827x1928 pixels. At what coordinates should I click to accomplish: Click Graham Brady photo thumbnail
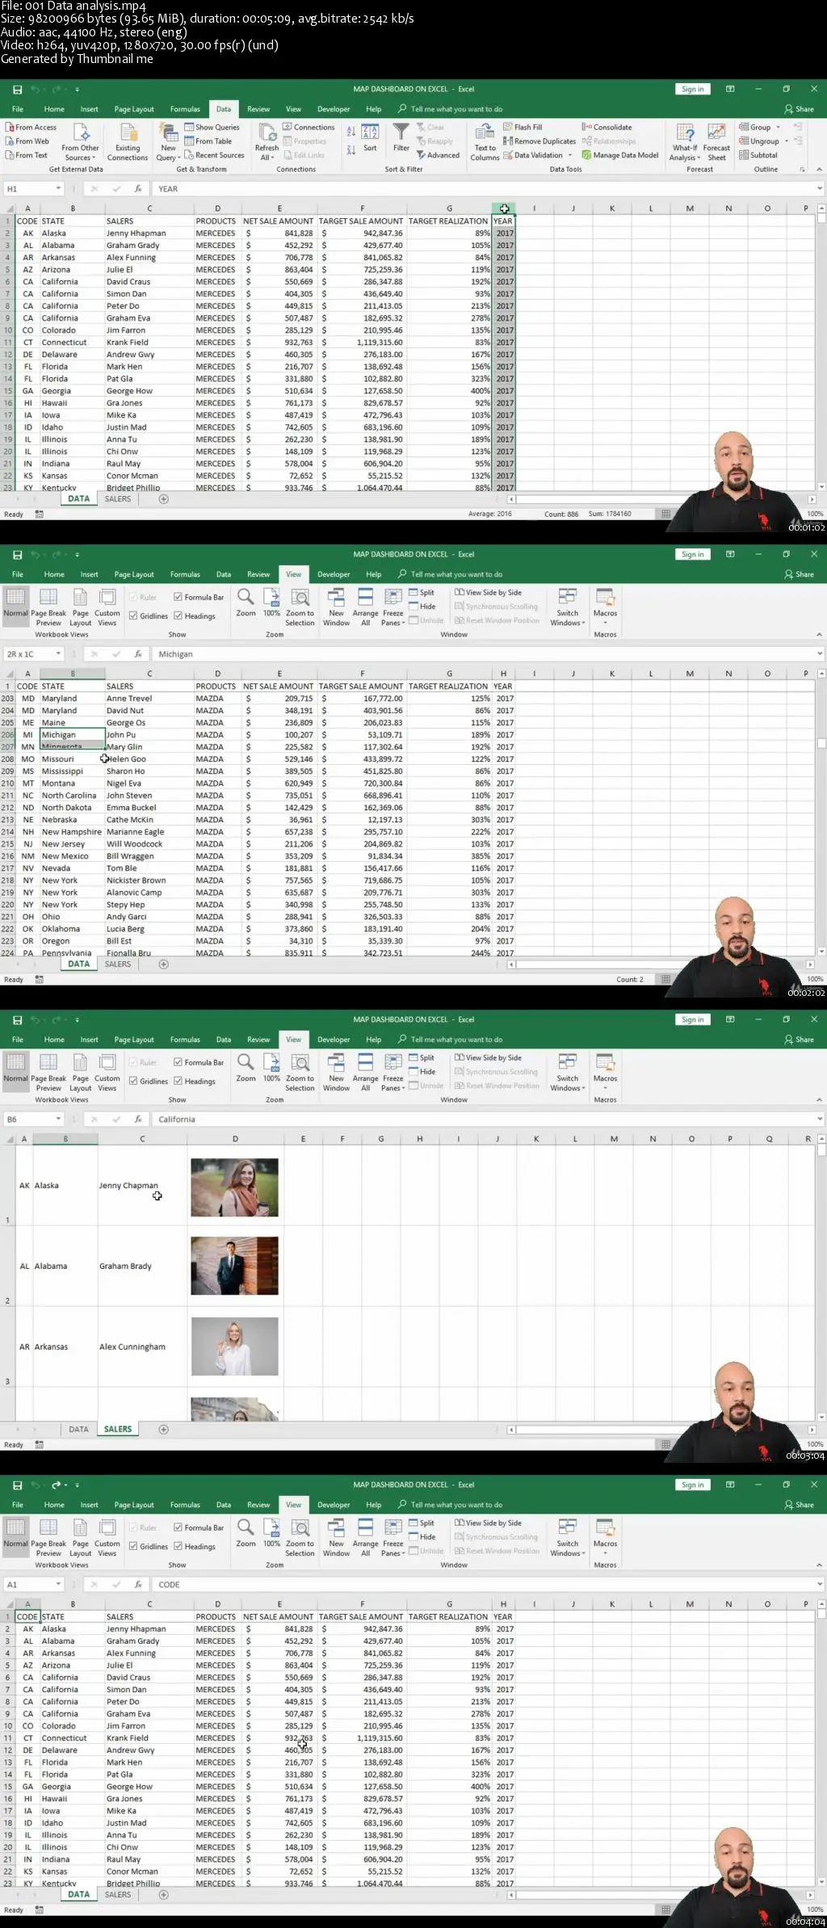point(234,1266)
